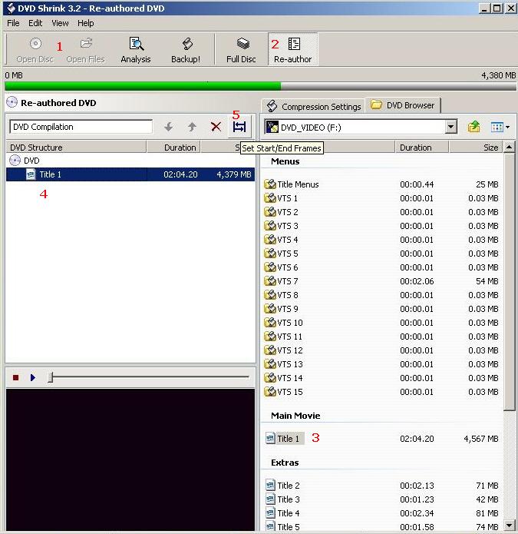Select Title 1 in DVD Structure

(130, 174)
